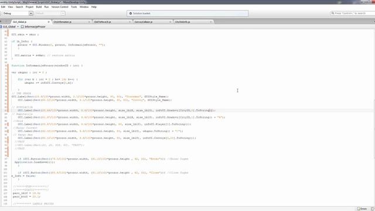Open the Help menu
The width and height of the screenshot is (375, 211).
point(94,7)
